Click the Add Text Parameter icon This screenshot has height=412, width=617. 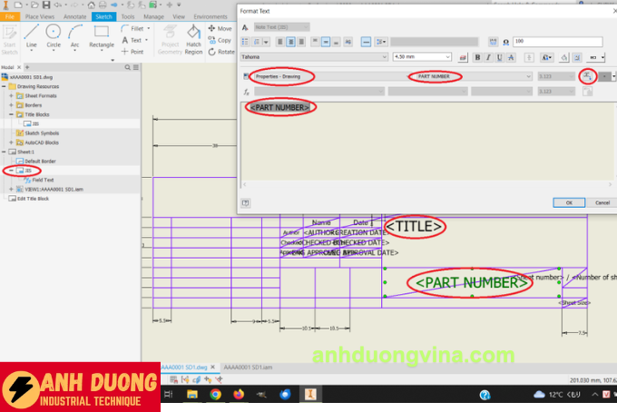pyautogui.click(x=586, y=76)
